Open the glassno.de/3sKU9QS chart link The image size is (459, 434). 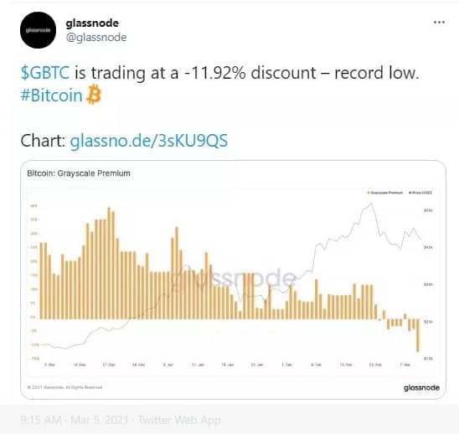tap(149, 141)
